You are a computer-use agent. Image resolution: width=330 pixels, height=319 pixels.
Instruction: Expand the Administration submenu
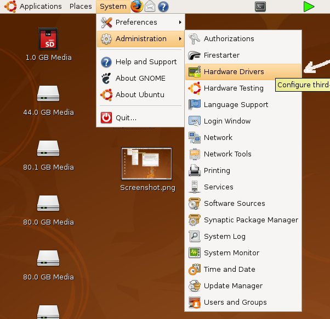[140, 38]
